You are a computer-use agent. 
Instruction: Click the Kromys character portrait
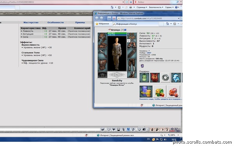pos(117,53)
